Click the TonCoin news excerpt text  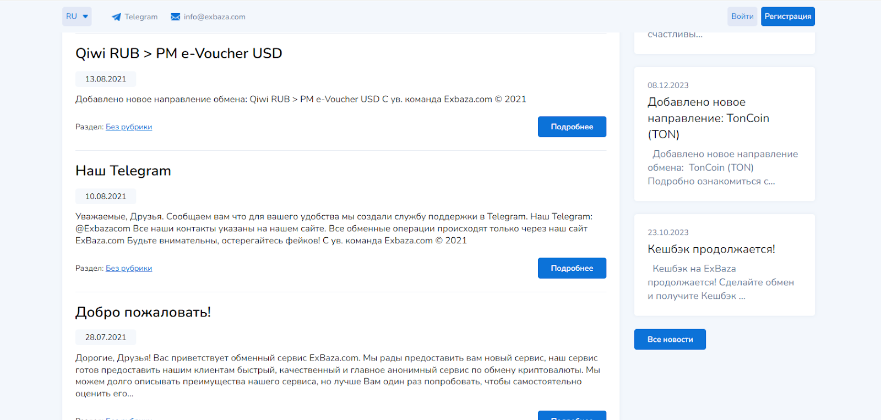click(723, 168)
